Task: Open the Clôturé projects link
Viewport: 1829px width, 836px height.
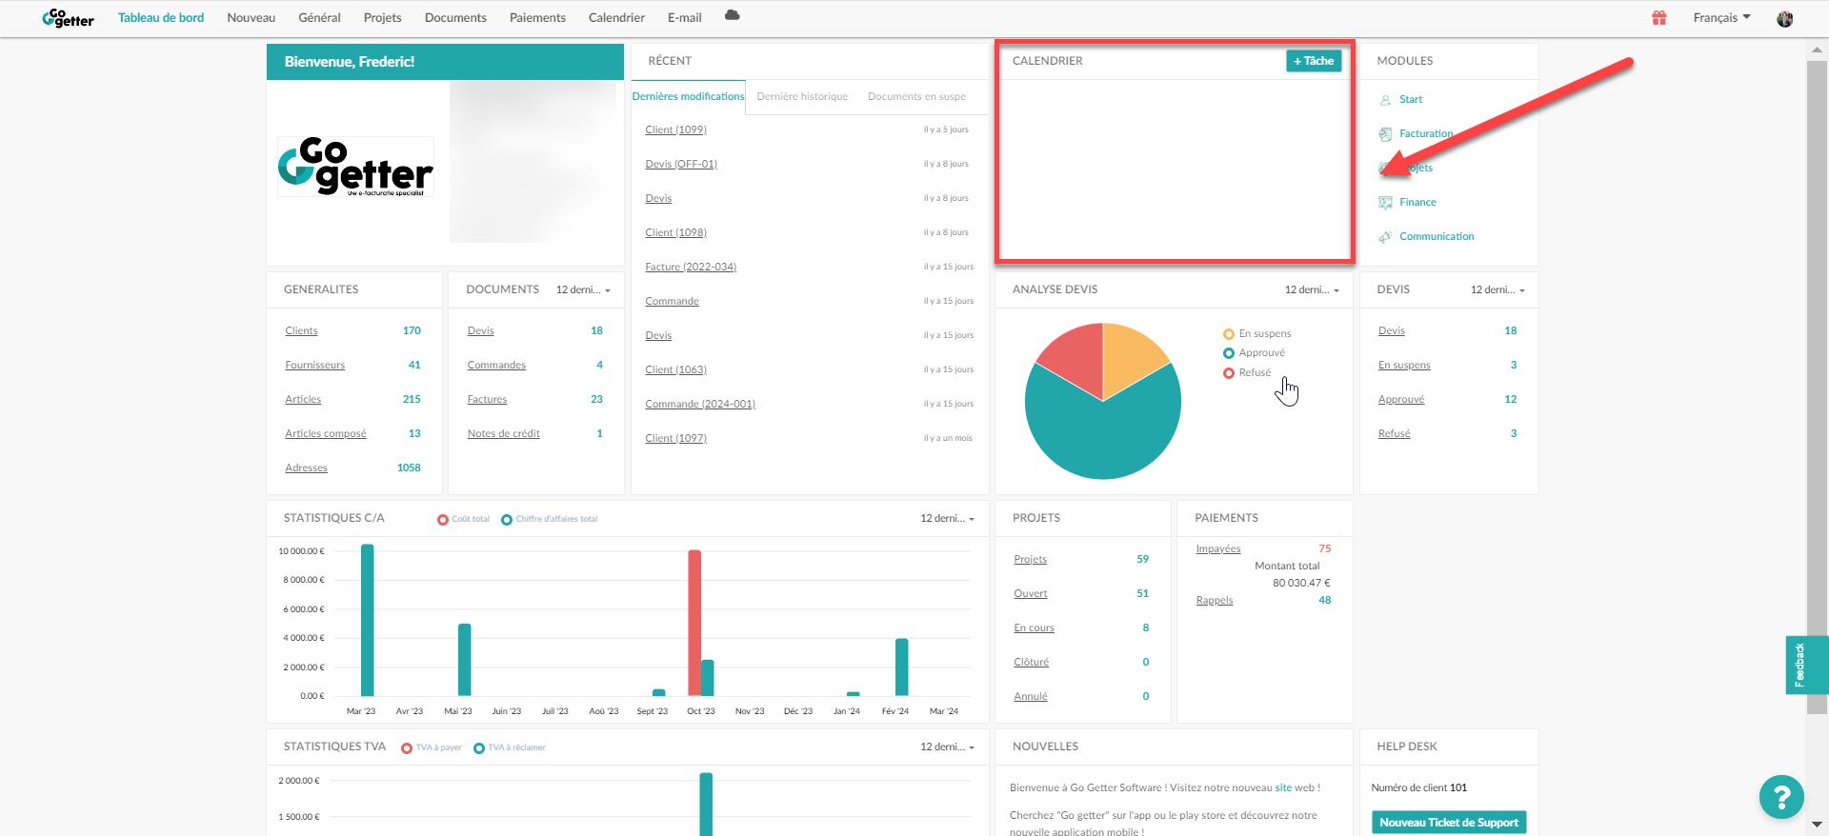Action: tap(1031, 663)
